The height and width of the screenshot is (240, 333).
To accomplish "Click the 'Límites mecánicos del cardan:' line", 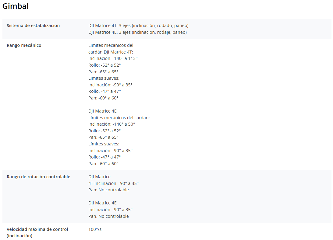I will [x=119, y=118].
